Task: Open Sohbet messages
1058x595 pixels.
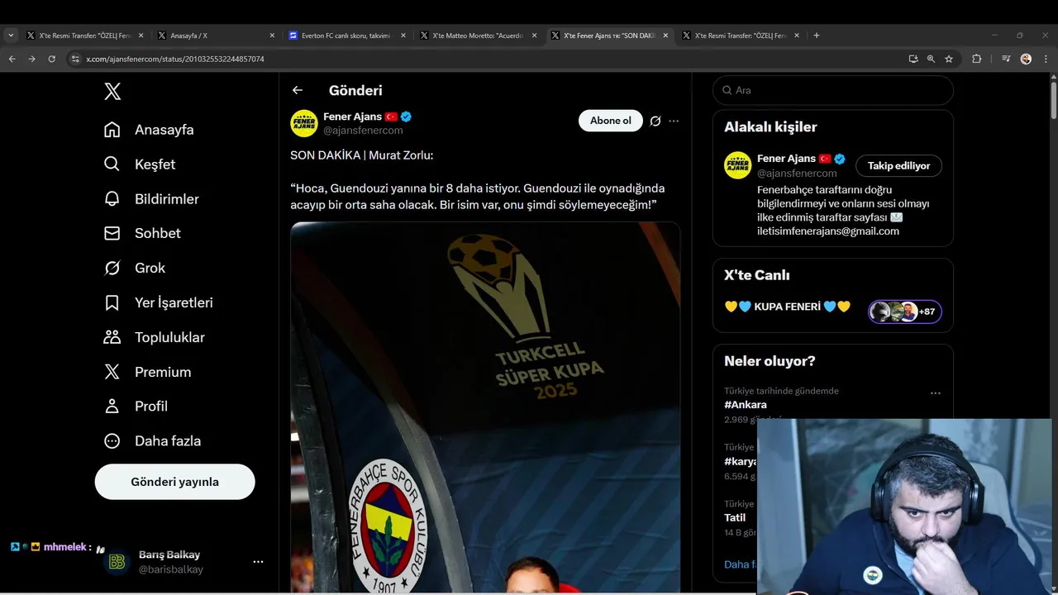Action: tap(142, 233)
